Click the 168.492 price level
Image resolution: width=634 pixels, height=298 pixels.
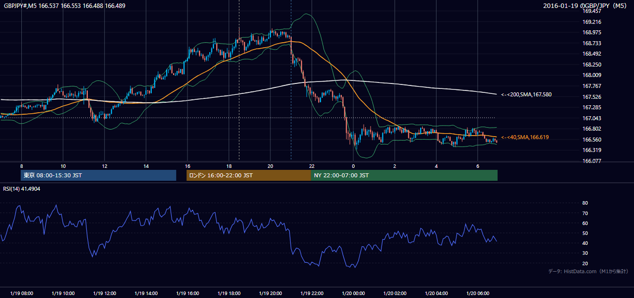(592, 54)
